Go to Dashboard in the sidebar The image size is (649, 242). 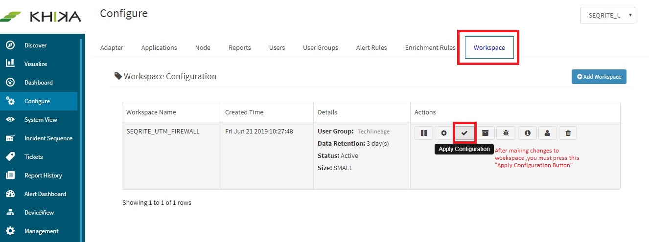point(39,83)
